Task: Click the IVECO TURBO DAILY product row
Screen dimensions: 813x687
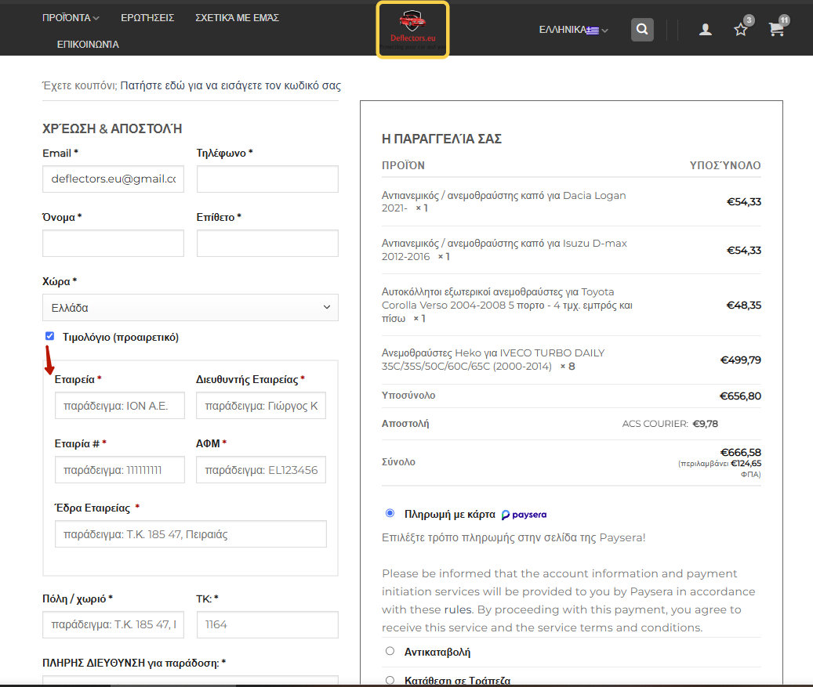Action: coord(572,360)
